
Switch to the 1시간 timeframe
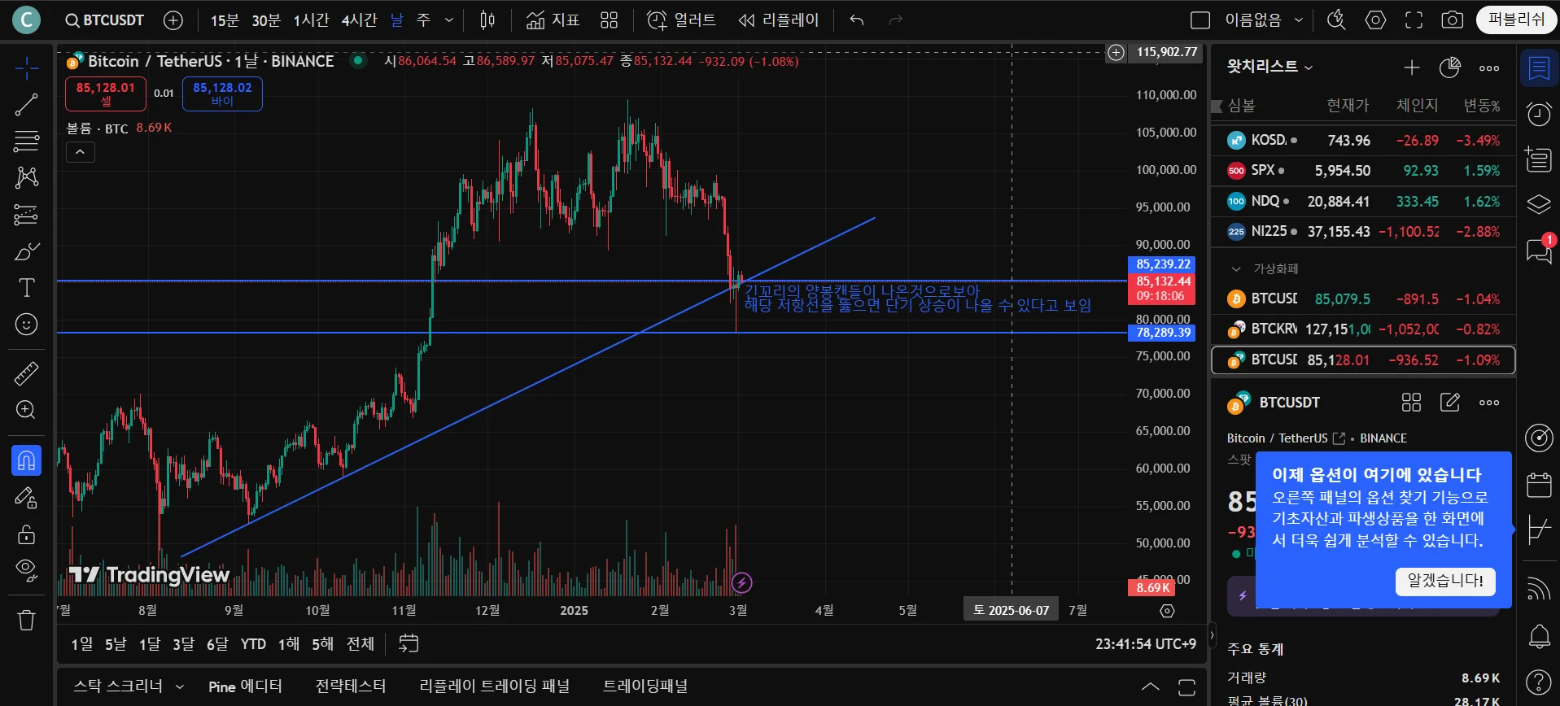tap(311, 20)
